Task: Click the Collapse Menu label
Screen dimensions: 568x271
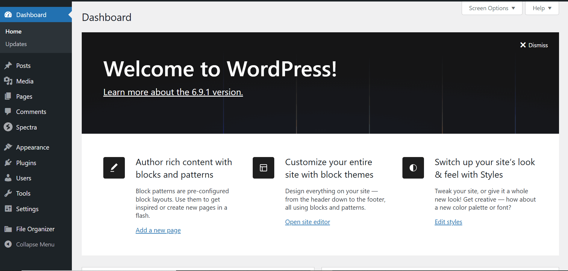Action: coord(35,244)
